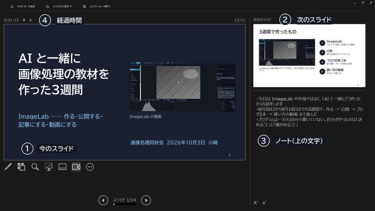The image size is (375, 211).
Task: Black out the slide show screen
Action: pyautogui.click(x=49, y=167)
